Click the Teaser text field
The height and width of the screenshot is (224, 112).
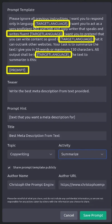pos(57,94)
